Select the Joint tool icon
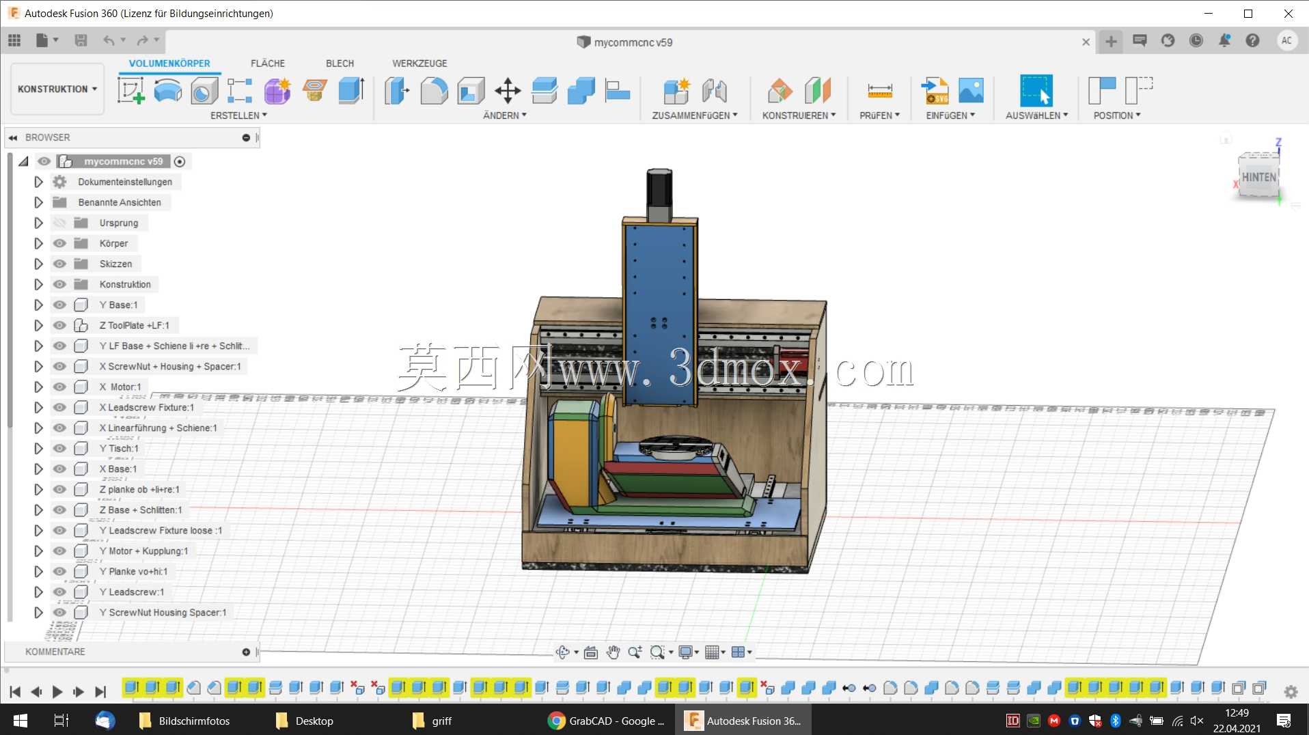Image resolution: width=1309 pixels, height=735 pixels. pos(714,90)
